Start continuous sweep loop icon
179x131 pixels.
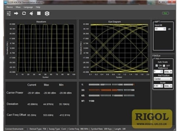(24, 13)
